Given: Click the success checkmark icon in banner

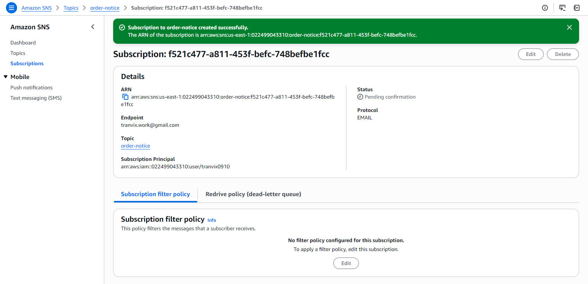Looking at the screenshot, I should click(x=122, y=27).
